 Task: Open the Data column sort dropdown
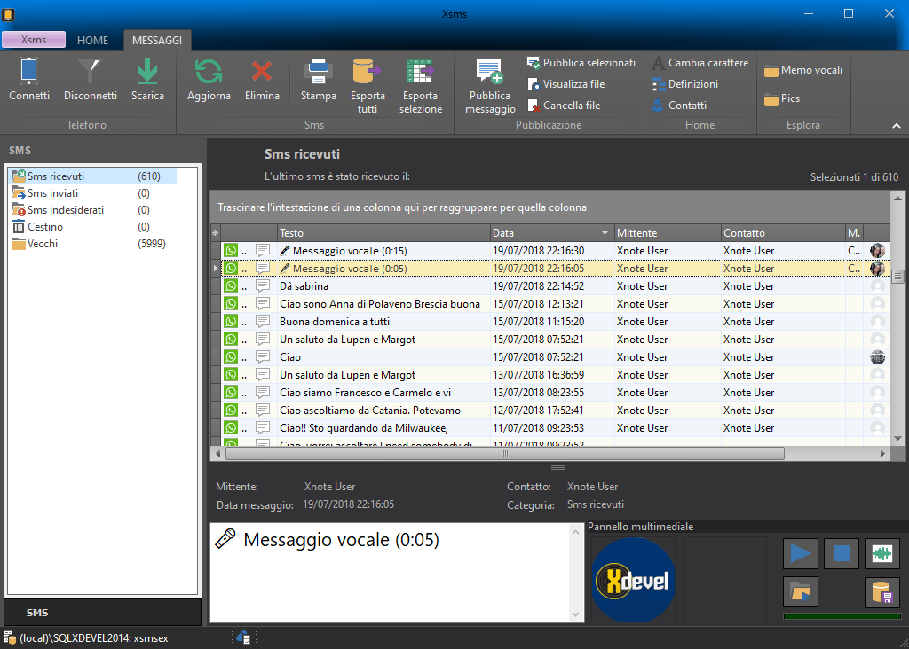pyautogui.click(x=605, y=233)
